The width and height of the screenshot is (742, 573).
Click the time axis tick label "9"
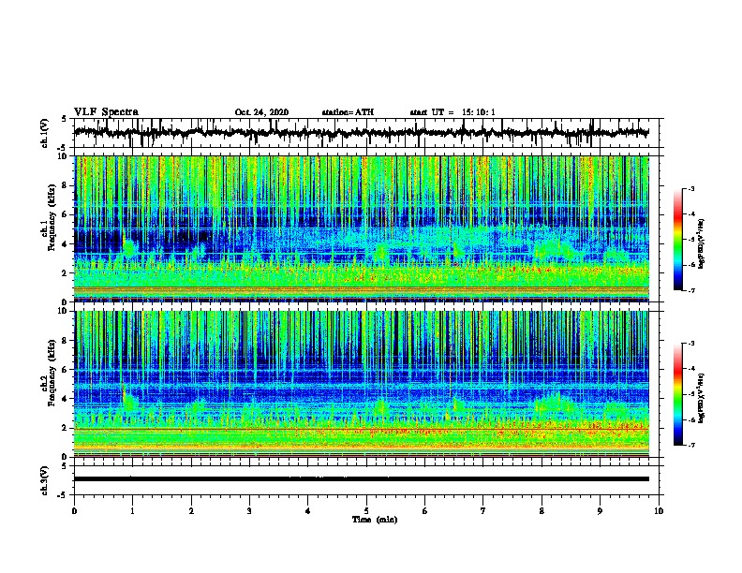point(600,511)
